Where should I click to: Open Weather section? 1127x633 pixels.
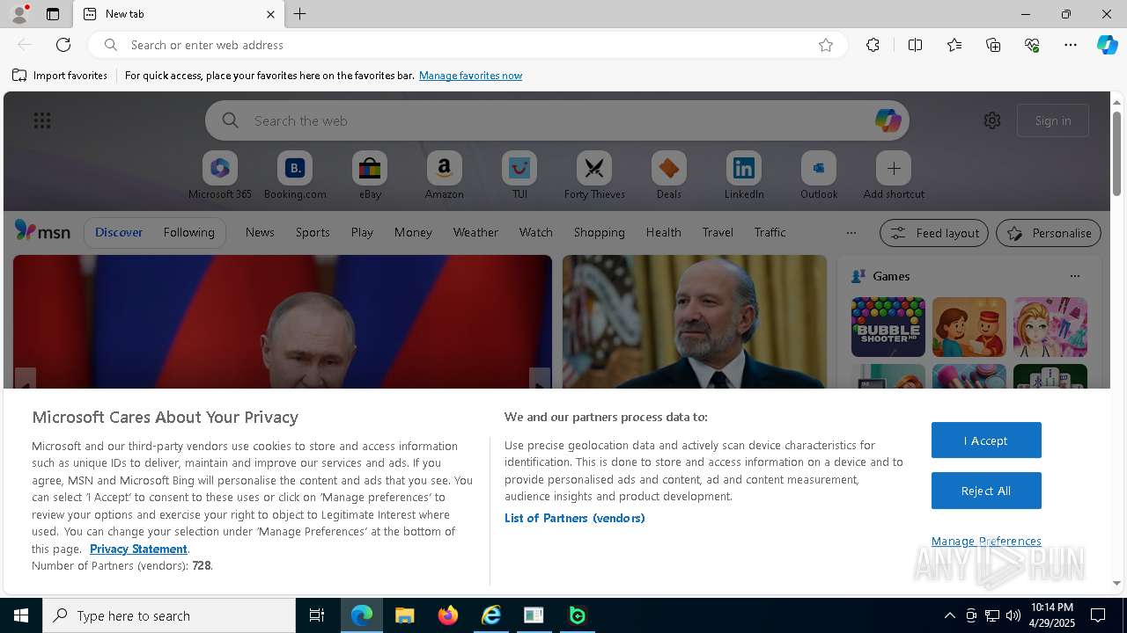click(475, 232)
